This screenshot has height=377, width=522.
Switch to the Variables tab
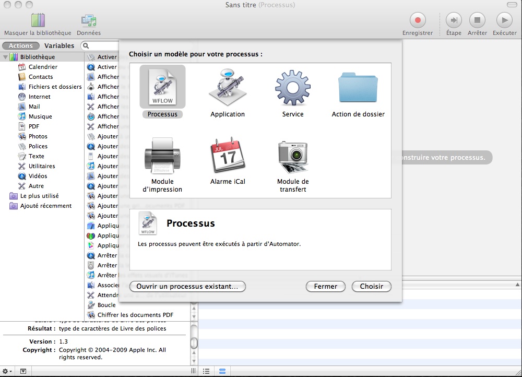tap(60, 45)
